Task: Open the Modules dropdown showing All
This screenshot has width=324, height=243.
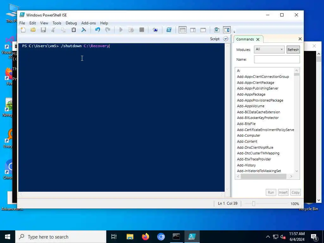Action: pyautogui.click(x=269, y=49)
